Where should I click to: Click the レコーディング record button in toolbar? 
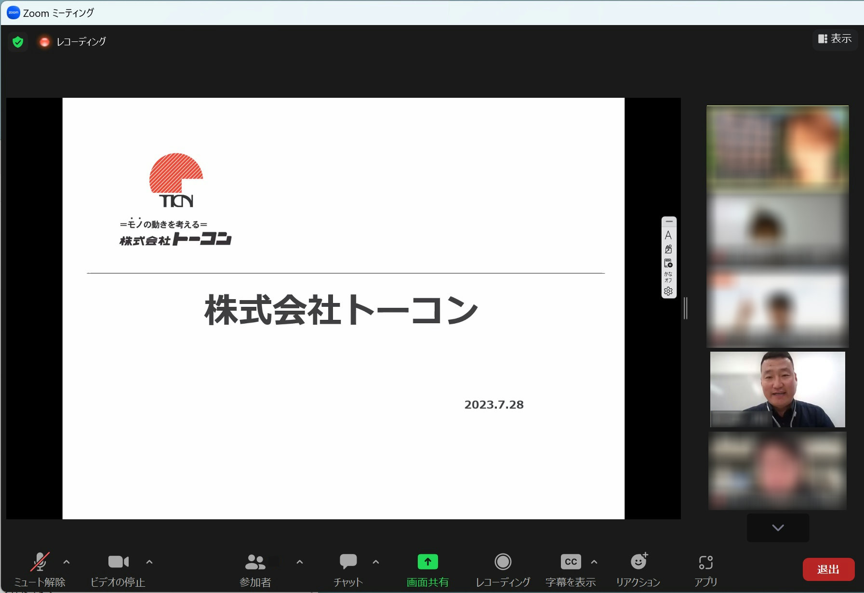[x=503, y=570]
